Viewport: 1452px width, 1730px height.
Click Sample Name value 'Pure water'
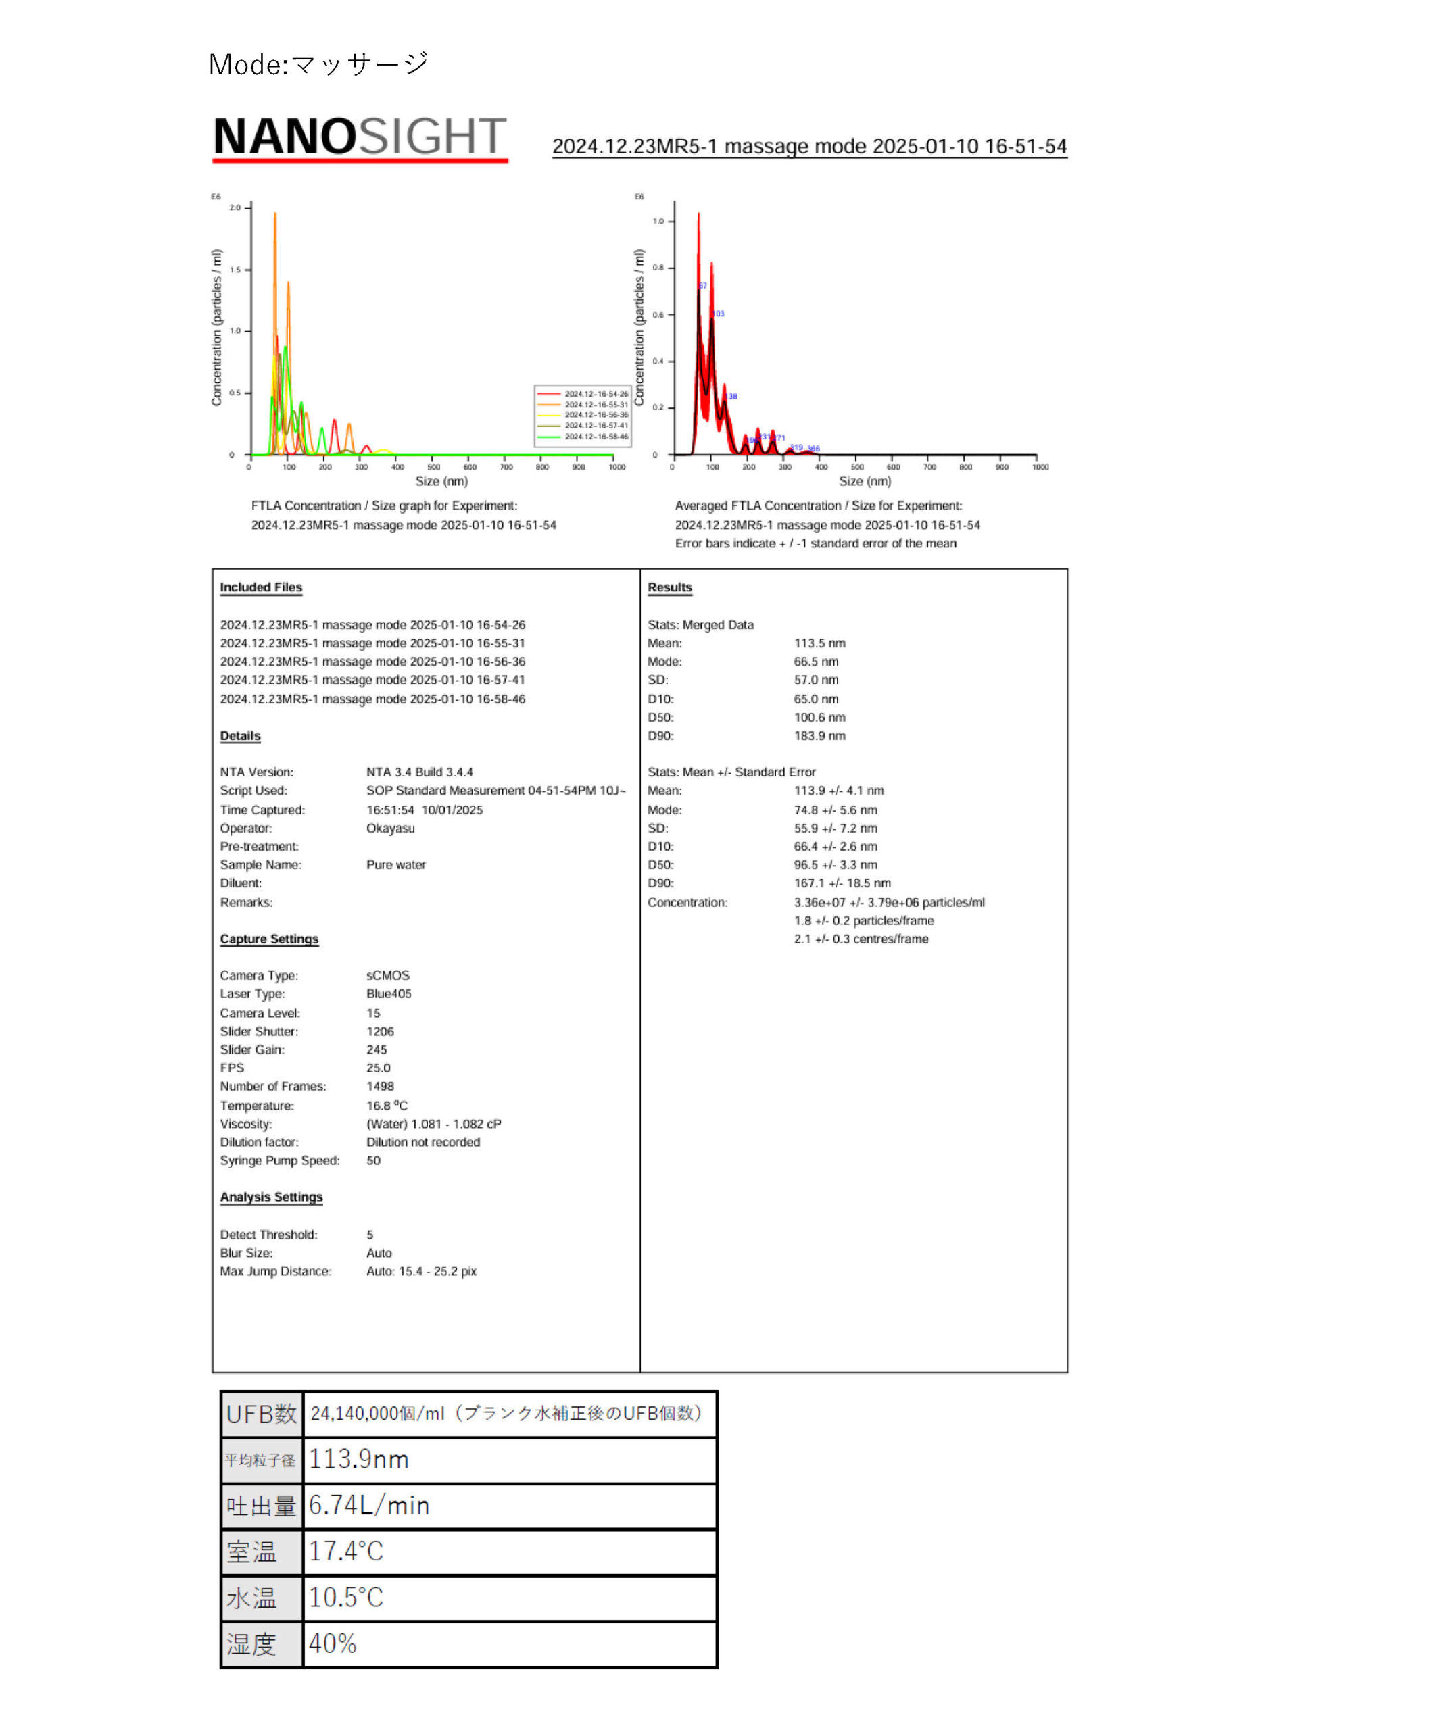pos(395,865)
